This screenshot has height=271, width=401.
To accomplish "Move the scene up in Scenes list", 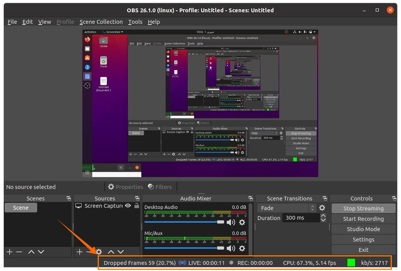I will tap(31, 252).
